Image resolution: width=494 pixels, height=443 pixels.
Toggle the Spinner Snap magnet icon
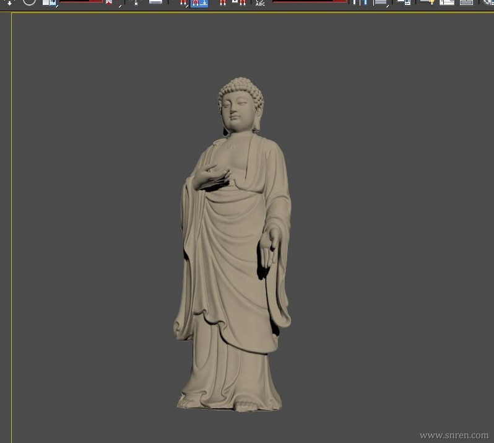[239, 2]
